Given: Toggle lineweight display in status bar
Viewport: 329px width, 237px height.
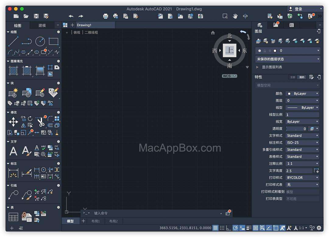Looking at the screenshot, I should 249,228.
